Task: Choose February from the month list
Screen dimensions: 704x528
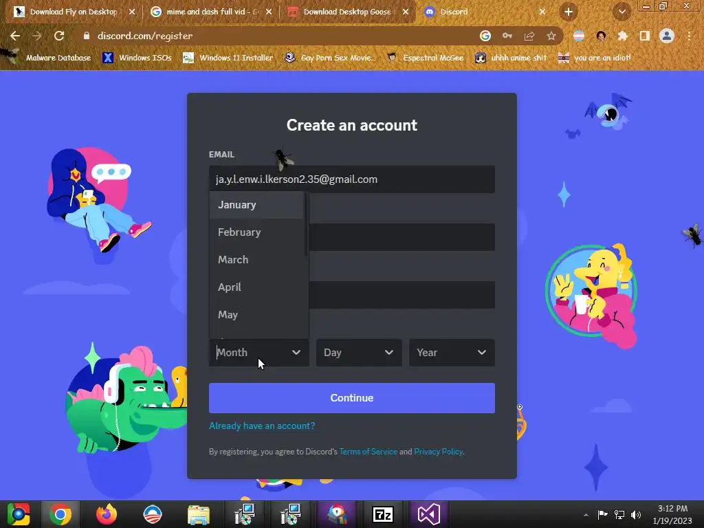Action: 256,232
